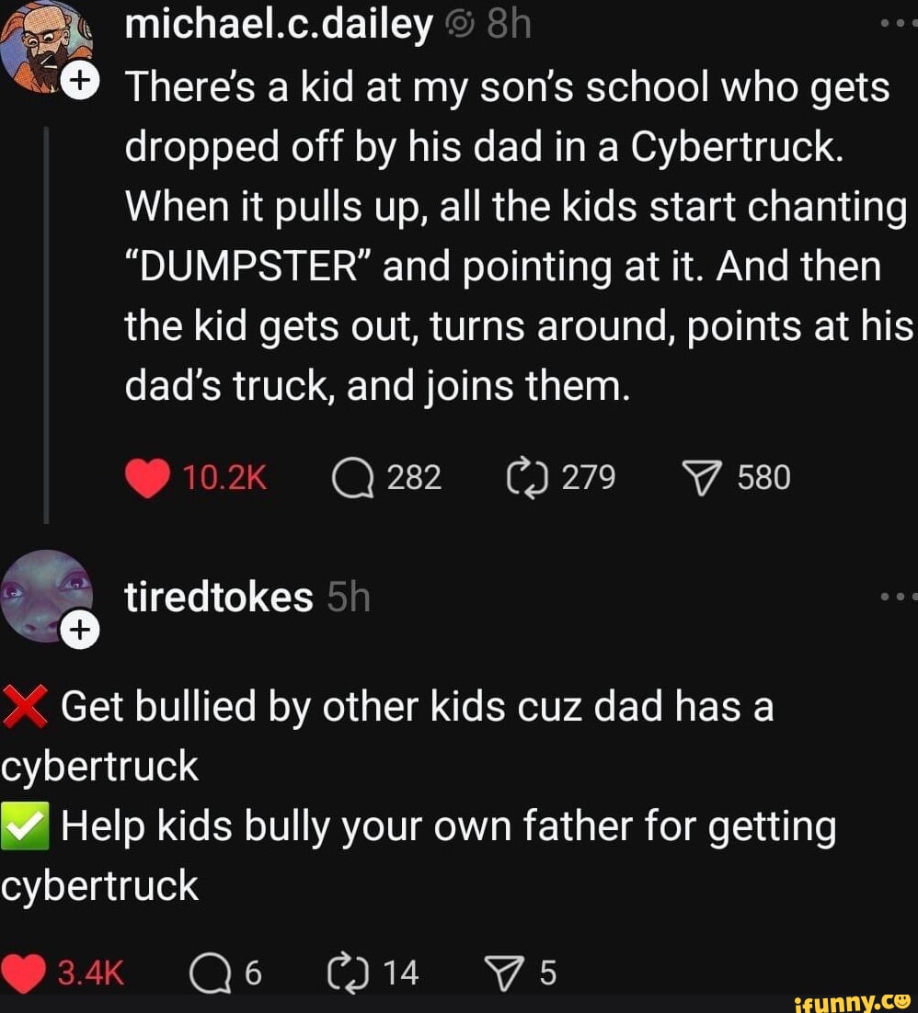Open tiredtokes' profile via username
918x1013 pixels.
(x=219, y=598)
